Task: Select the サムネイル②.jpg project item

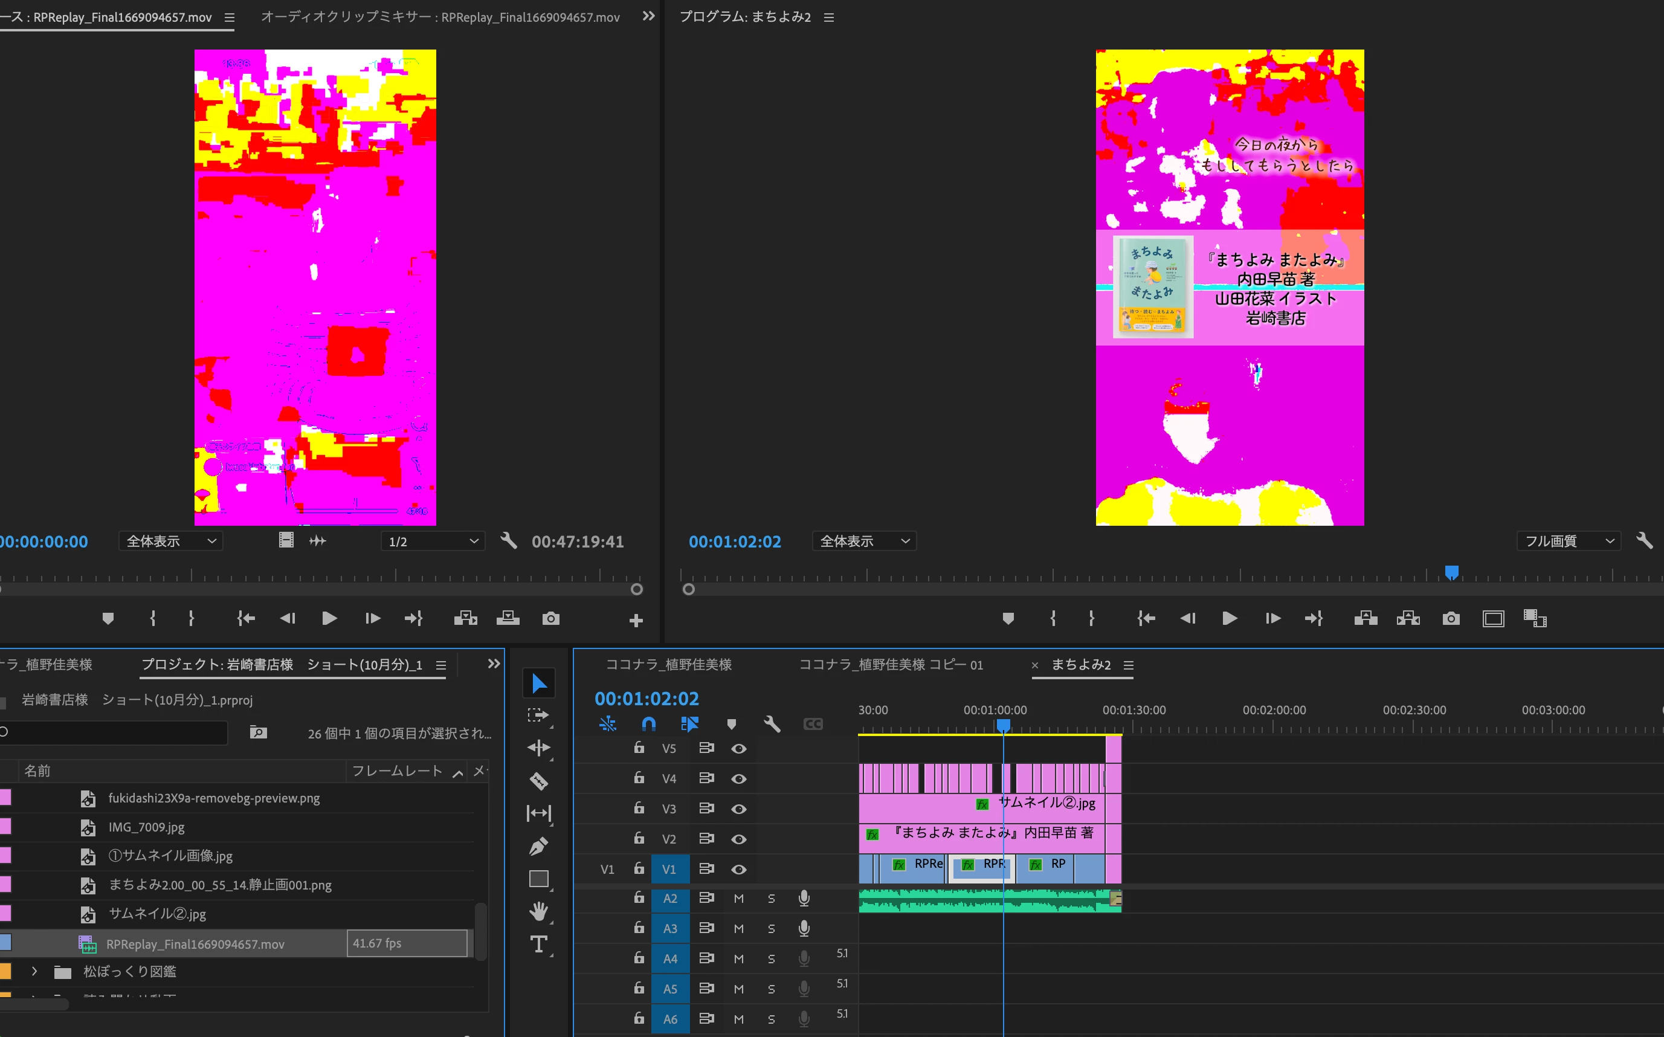Action: (x=157, y=914)
